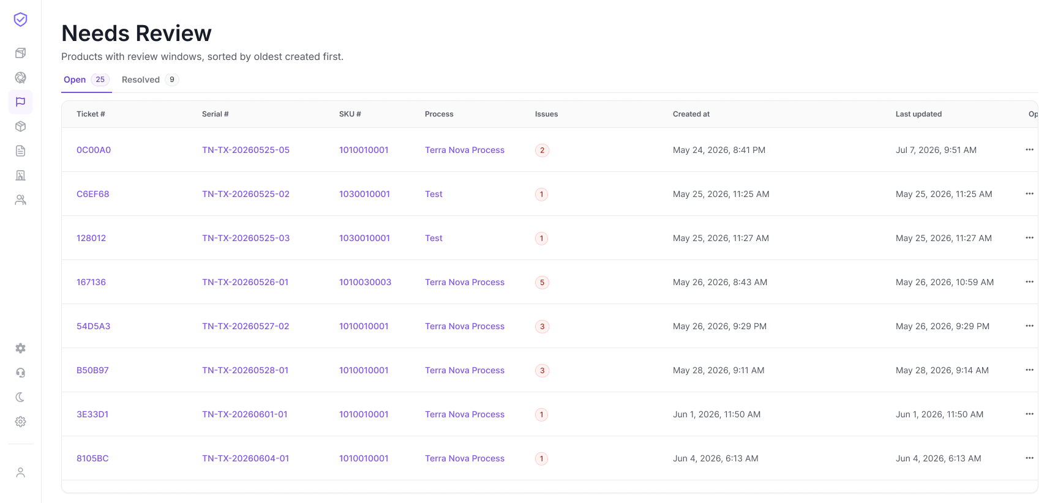Open the outlined settings cog icon

tap(20, 422)
